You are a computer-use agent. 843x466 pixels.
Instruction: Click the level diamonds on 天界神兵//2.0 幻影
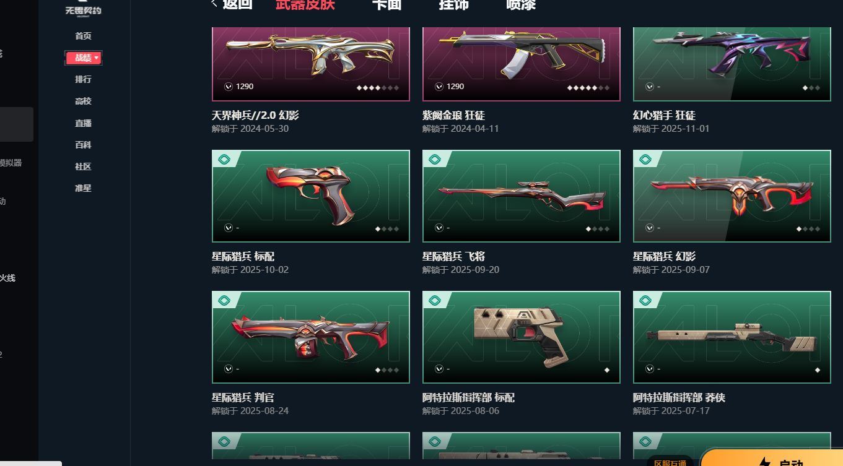(x=378, y=88)
